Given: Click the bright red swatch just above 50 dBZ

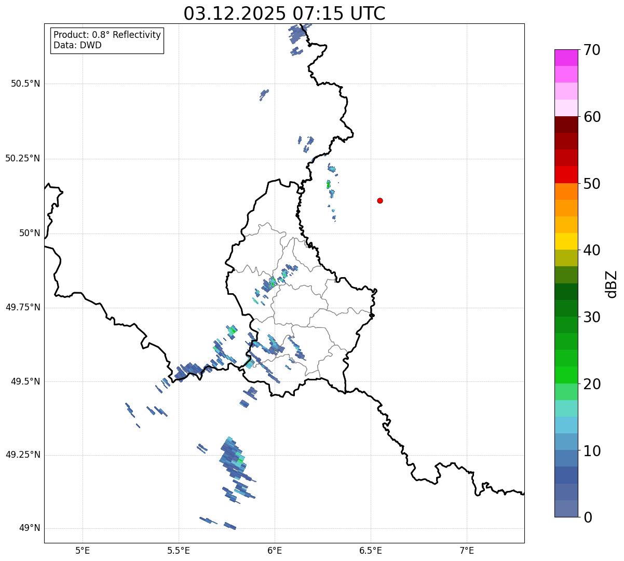Looking at the screenshot, I should (566, 174).
